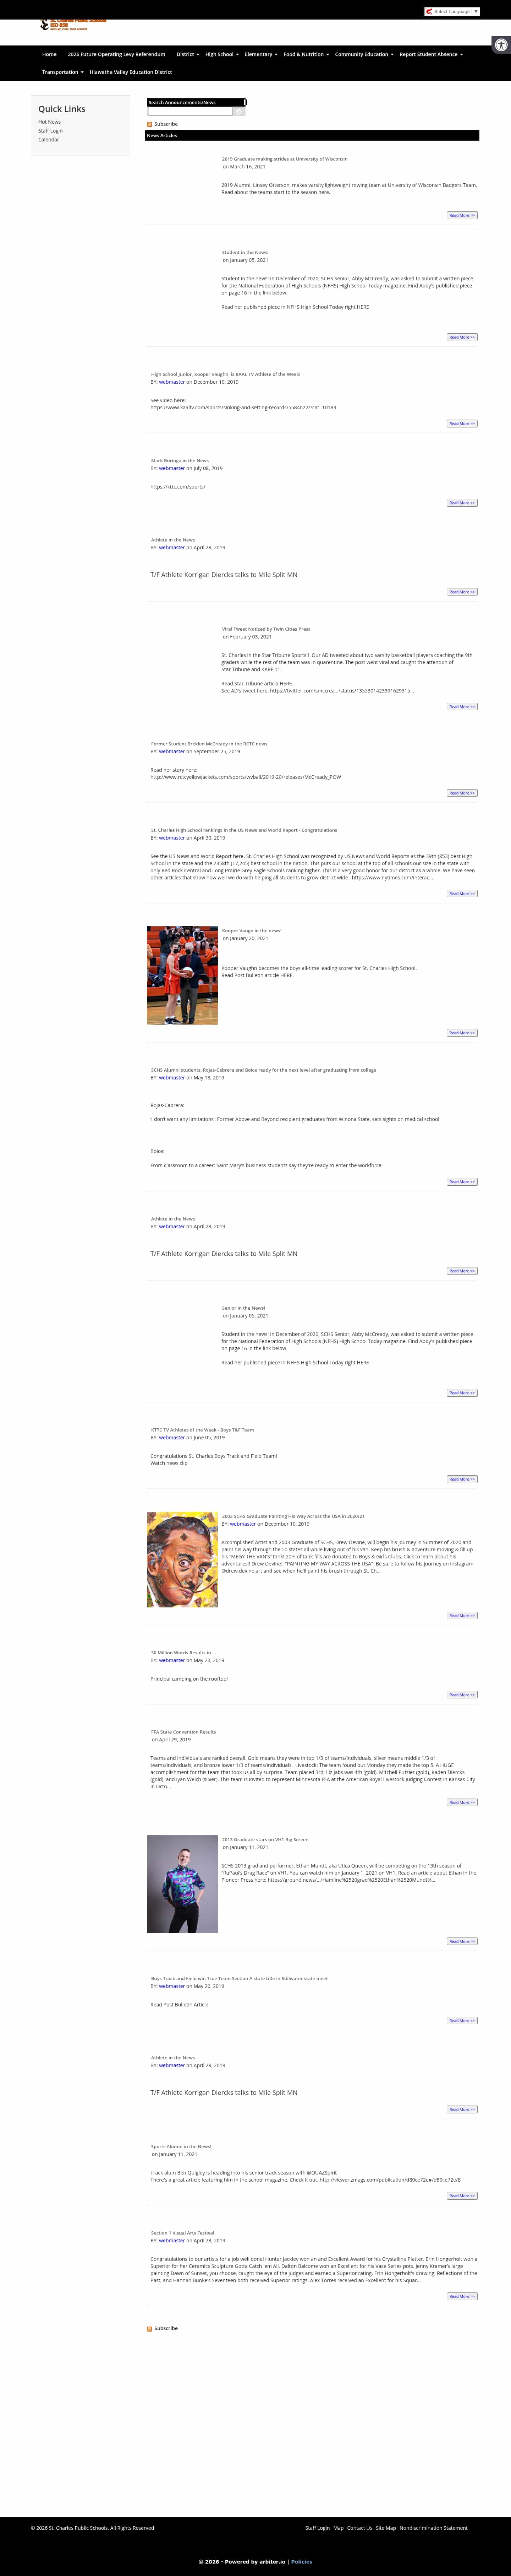Open Hiawatha Valley Education District page

pyautogui.click(x=131, y=72)
